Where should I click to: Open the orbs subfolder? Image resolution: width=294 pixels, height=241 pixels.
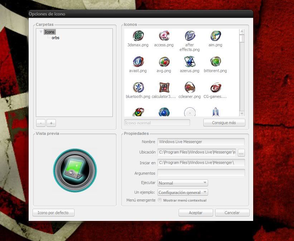click(56, 38)
